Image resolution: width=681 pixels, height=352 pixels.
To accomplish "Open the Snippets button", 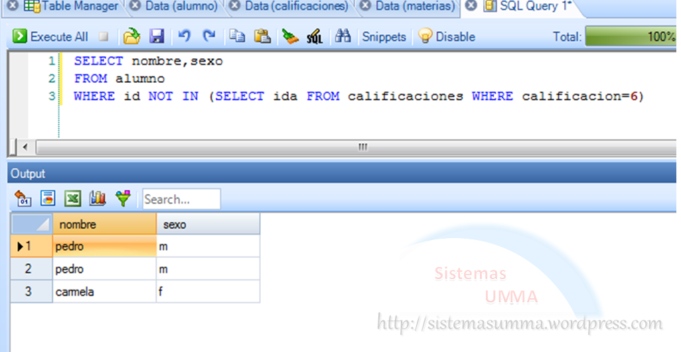I will pos(384,36).
